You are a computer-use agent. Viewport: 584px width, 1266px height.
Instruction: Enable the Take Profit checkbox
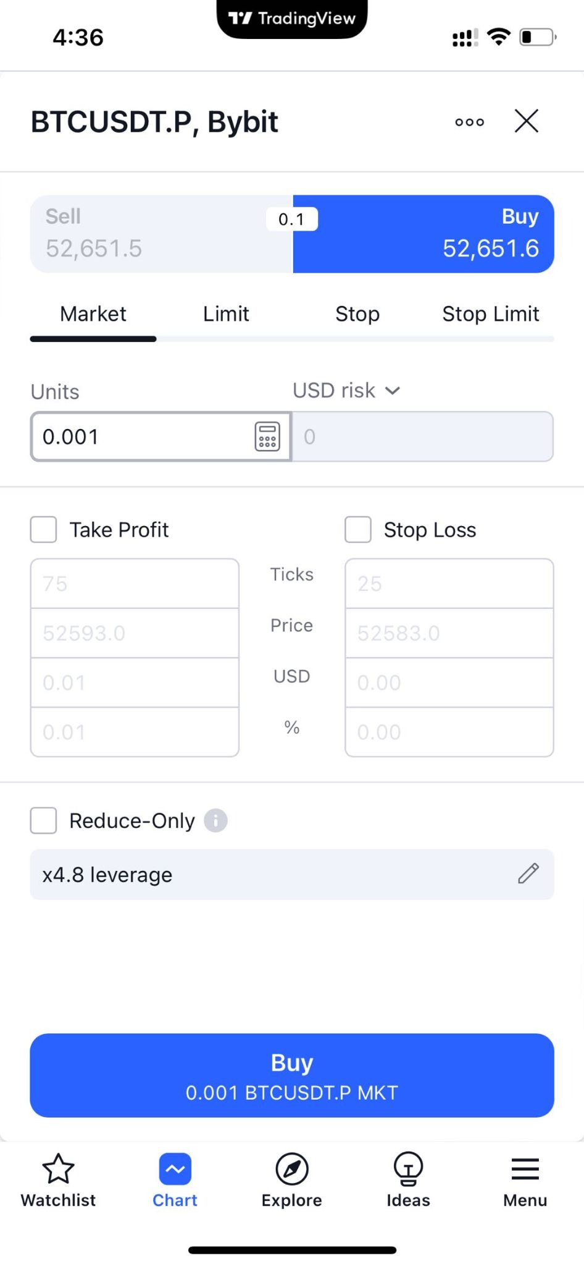[43, 530]
